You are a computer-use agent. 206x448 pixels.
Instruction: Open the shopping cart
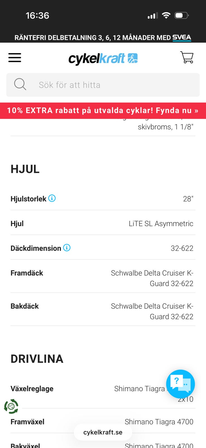(187, 57)
